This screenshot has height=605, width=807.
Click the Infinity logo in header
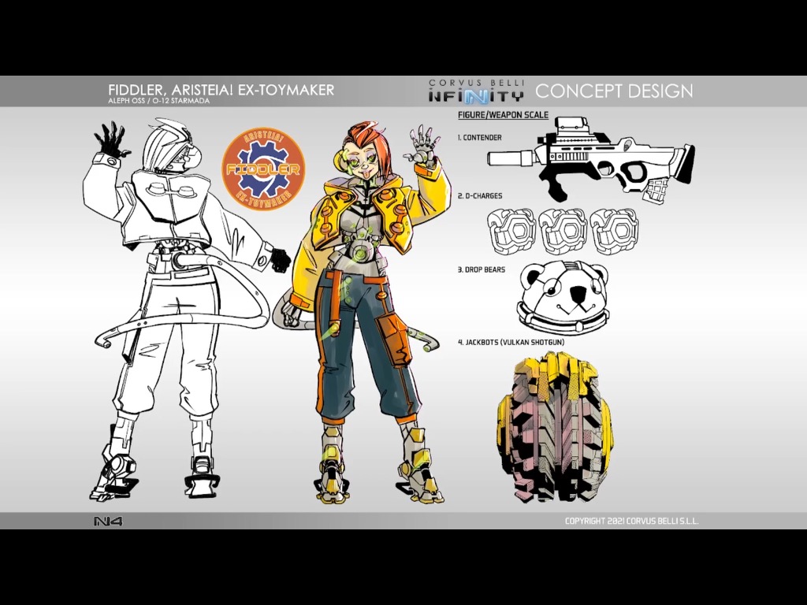(476, 95)
